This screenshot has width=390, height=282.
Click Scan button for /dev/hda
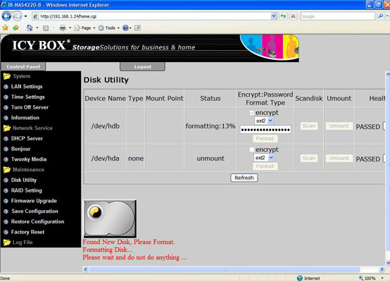(x=309, y=158)
